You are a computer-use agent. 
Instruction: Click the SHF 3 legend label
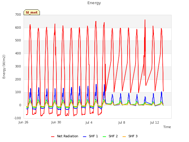(133, 136)
